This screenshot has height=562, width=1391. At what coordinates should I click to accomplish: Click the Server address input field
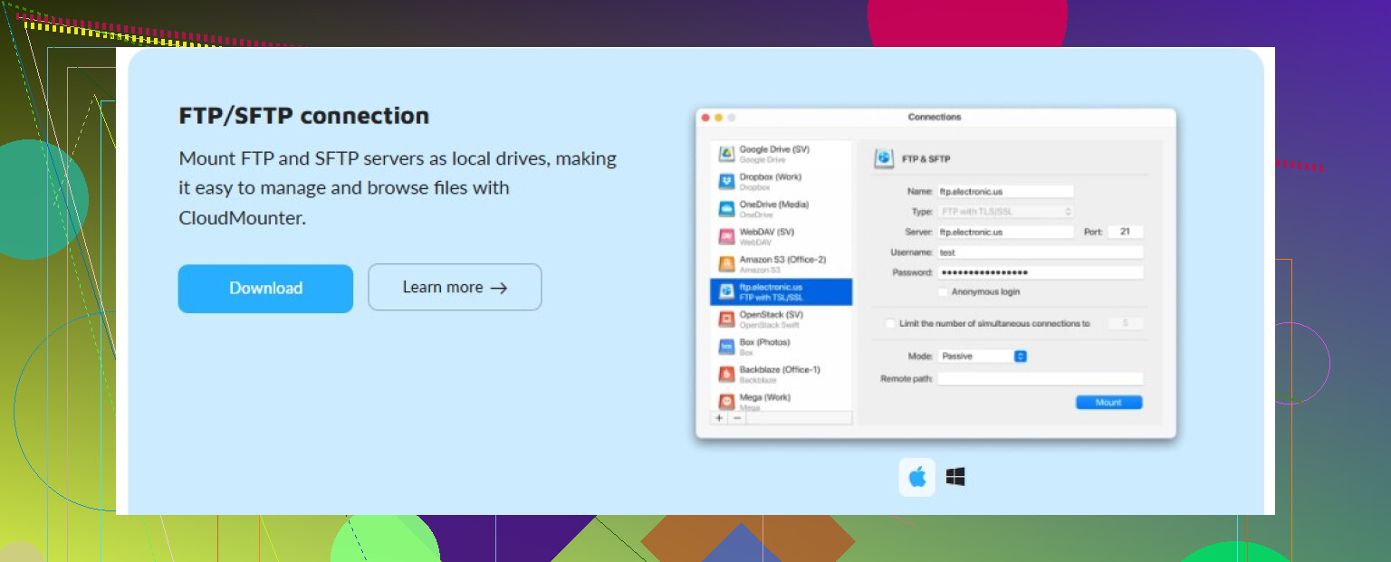(1005, 233)
